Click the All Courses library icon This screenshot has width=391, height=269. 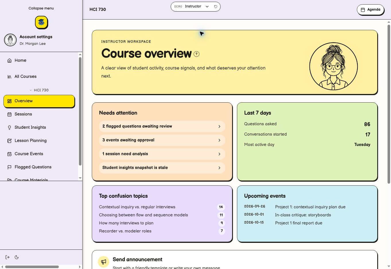[9, 76]
